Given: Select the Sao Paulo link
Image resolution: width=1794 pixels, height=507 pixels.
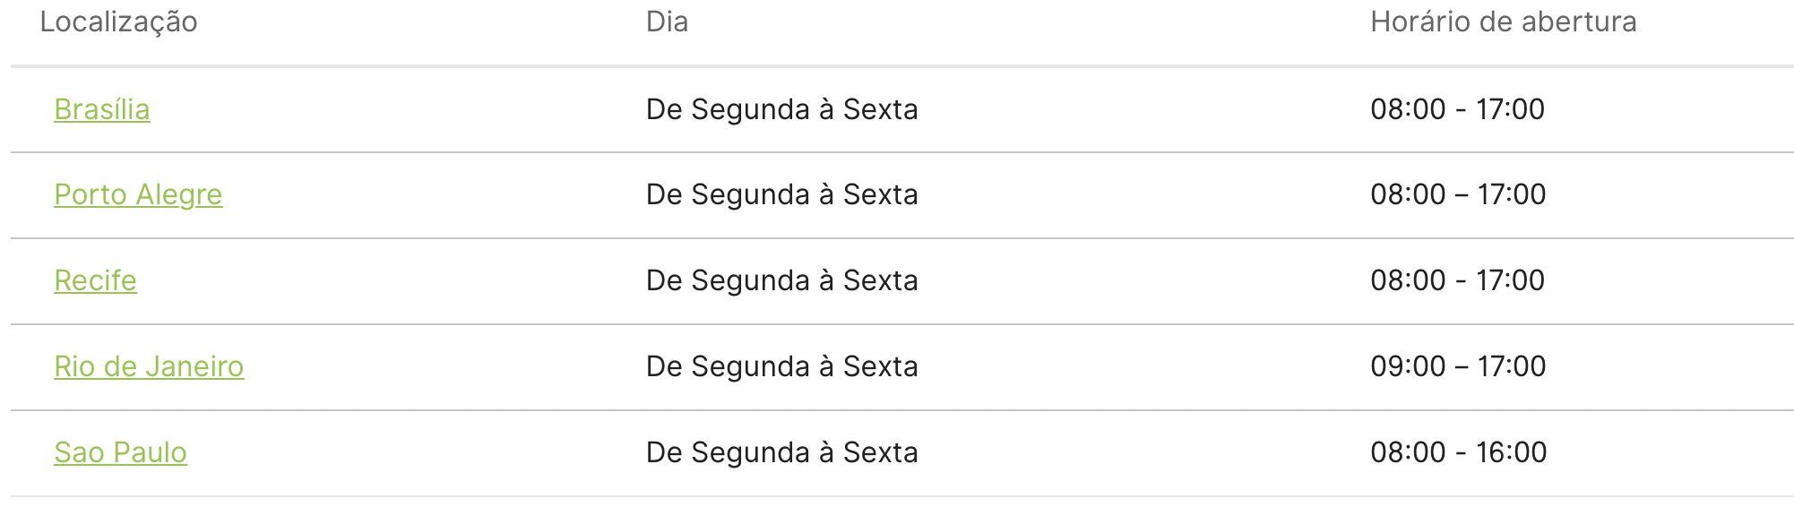Looking at the screenshot, I should 120,452.
